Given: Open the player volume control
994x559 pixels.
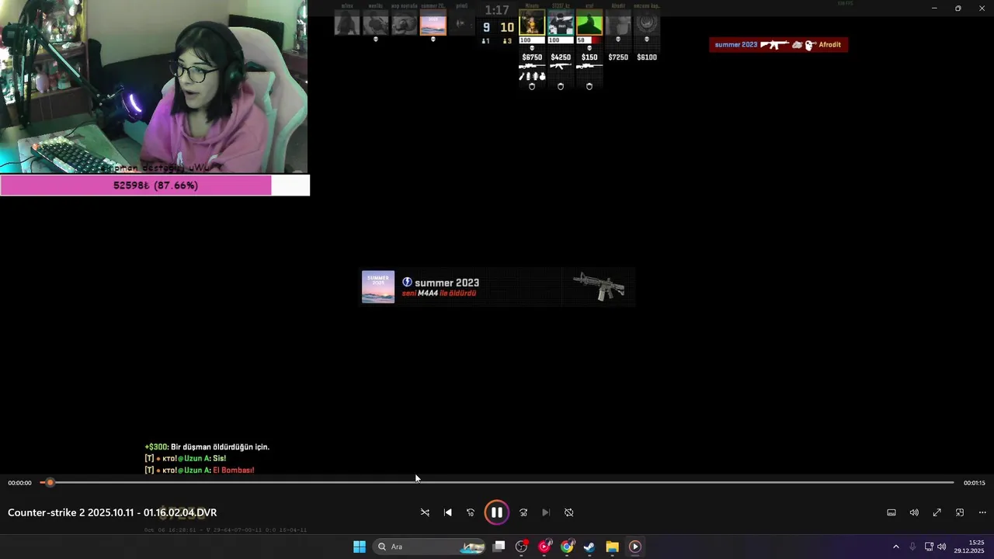Looking at the screenshot, I should pyautogui.click(x=914, y=512).
